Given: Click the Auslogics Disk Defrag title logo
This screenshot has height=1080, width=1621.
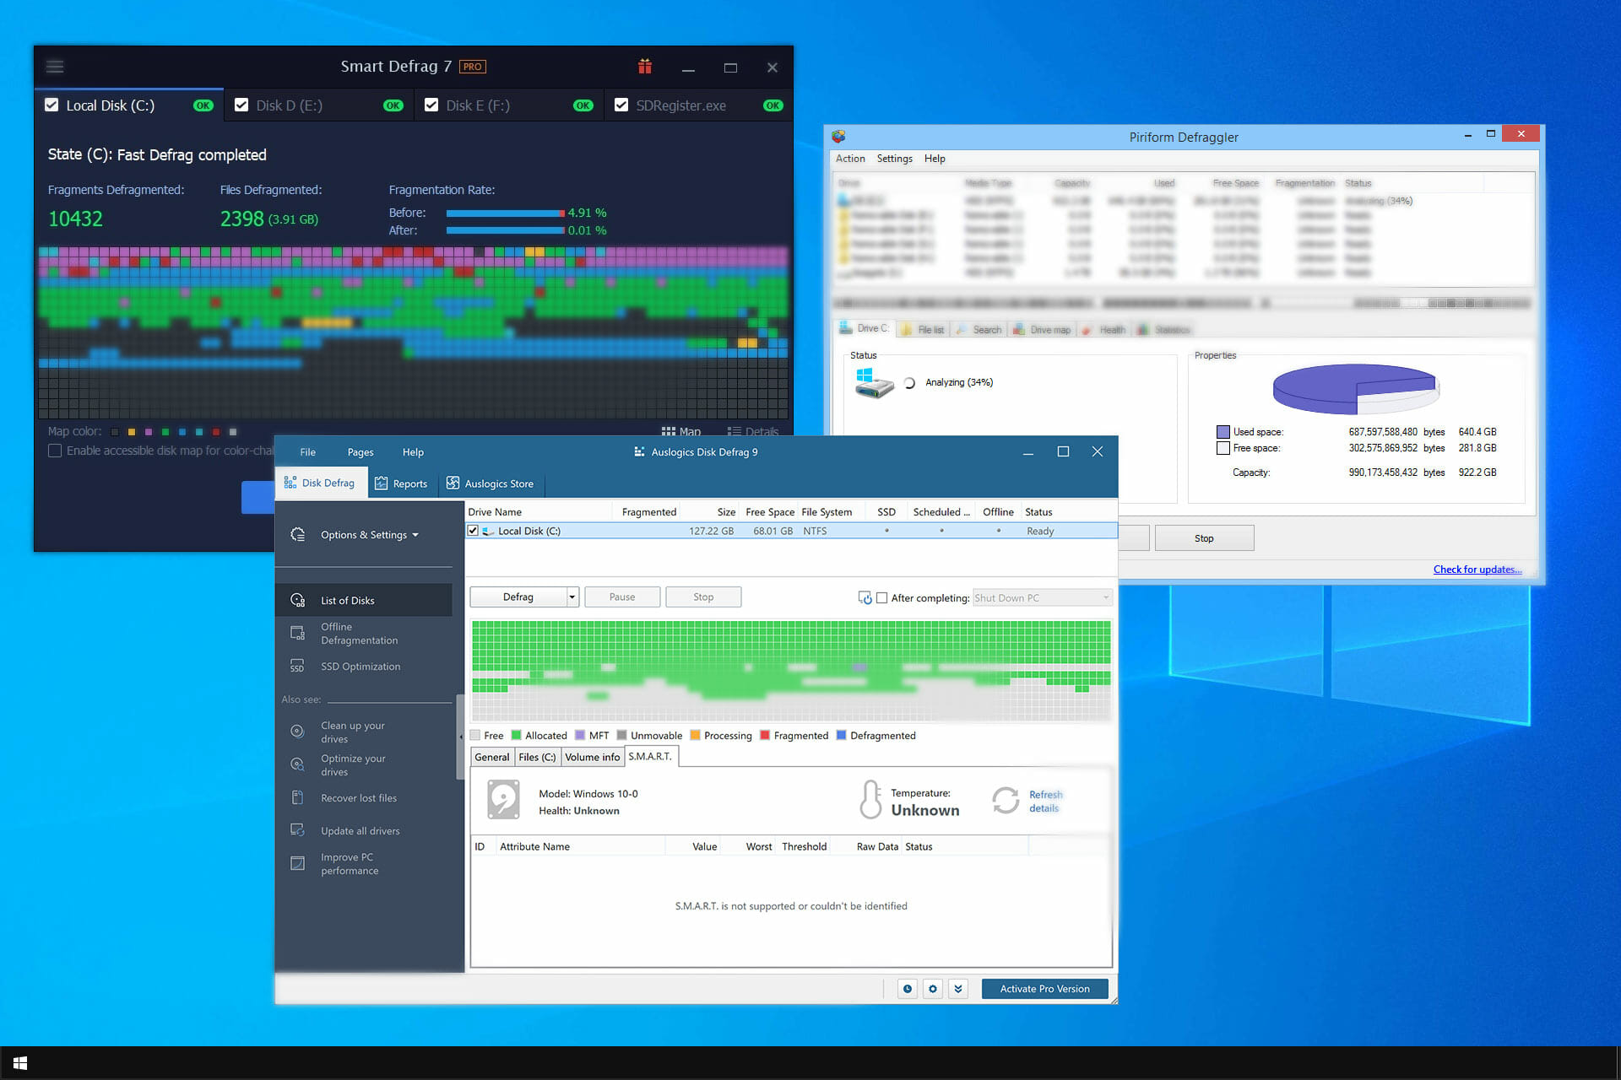Looking at the screenshot, I should tap(639, 452).
